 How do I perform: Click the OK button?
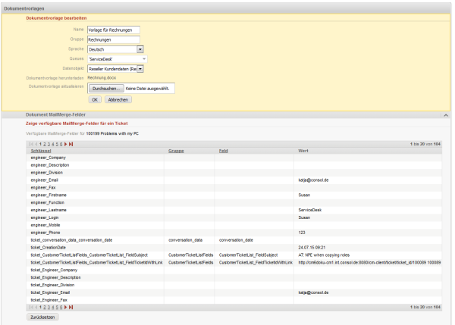pos(95,99)
